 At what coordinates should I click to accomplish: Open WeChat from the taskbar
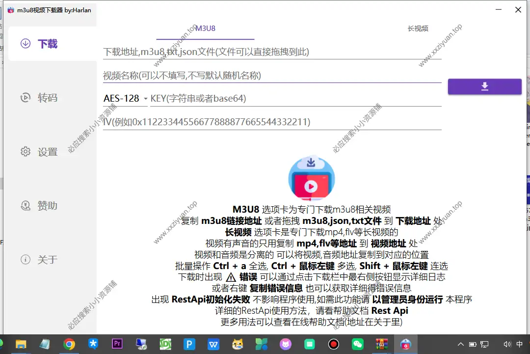(x=358, y=344)
